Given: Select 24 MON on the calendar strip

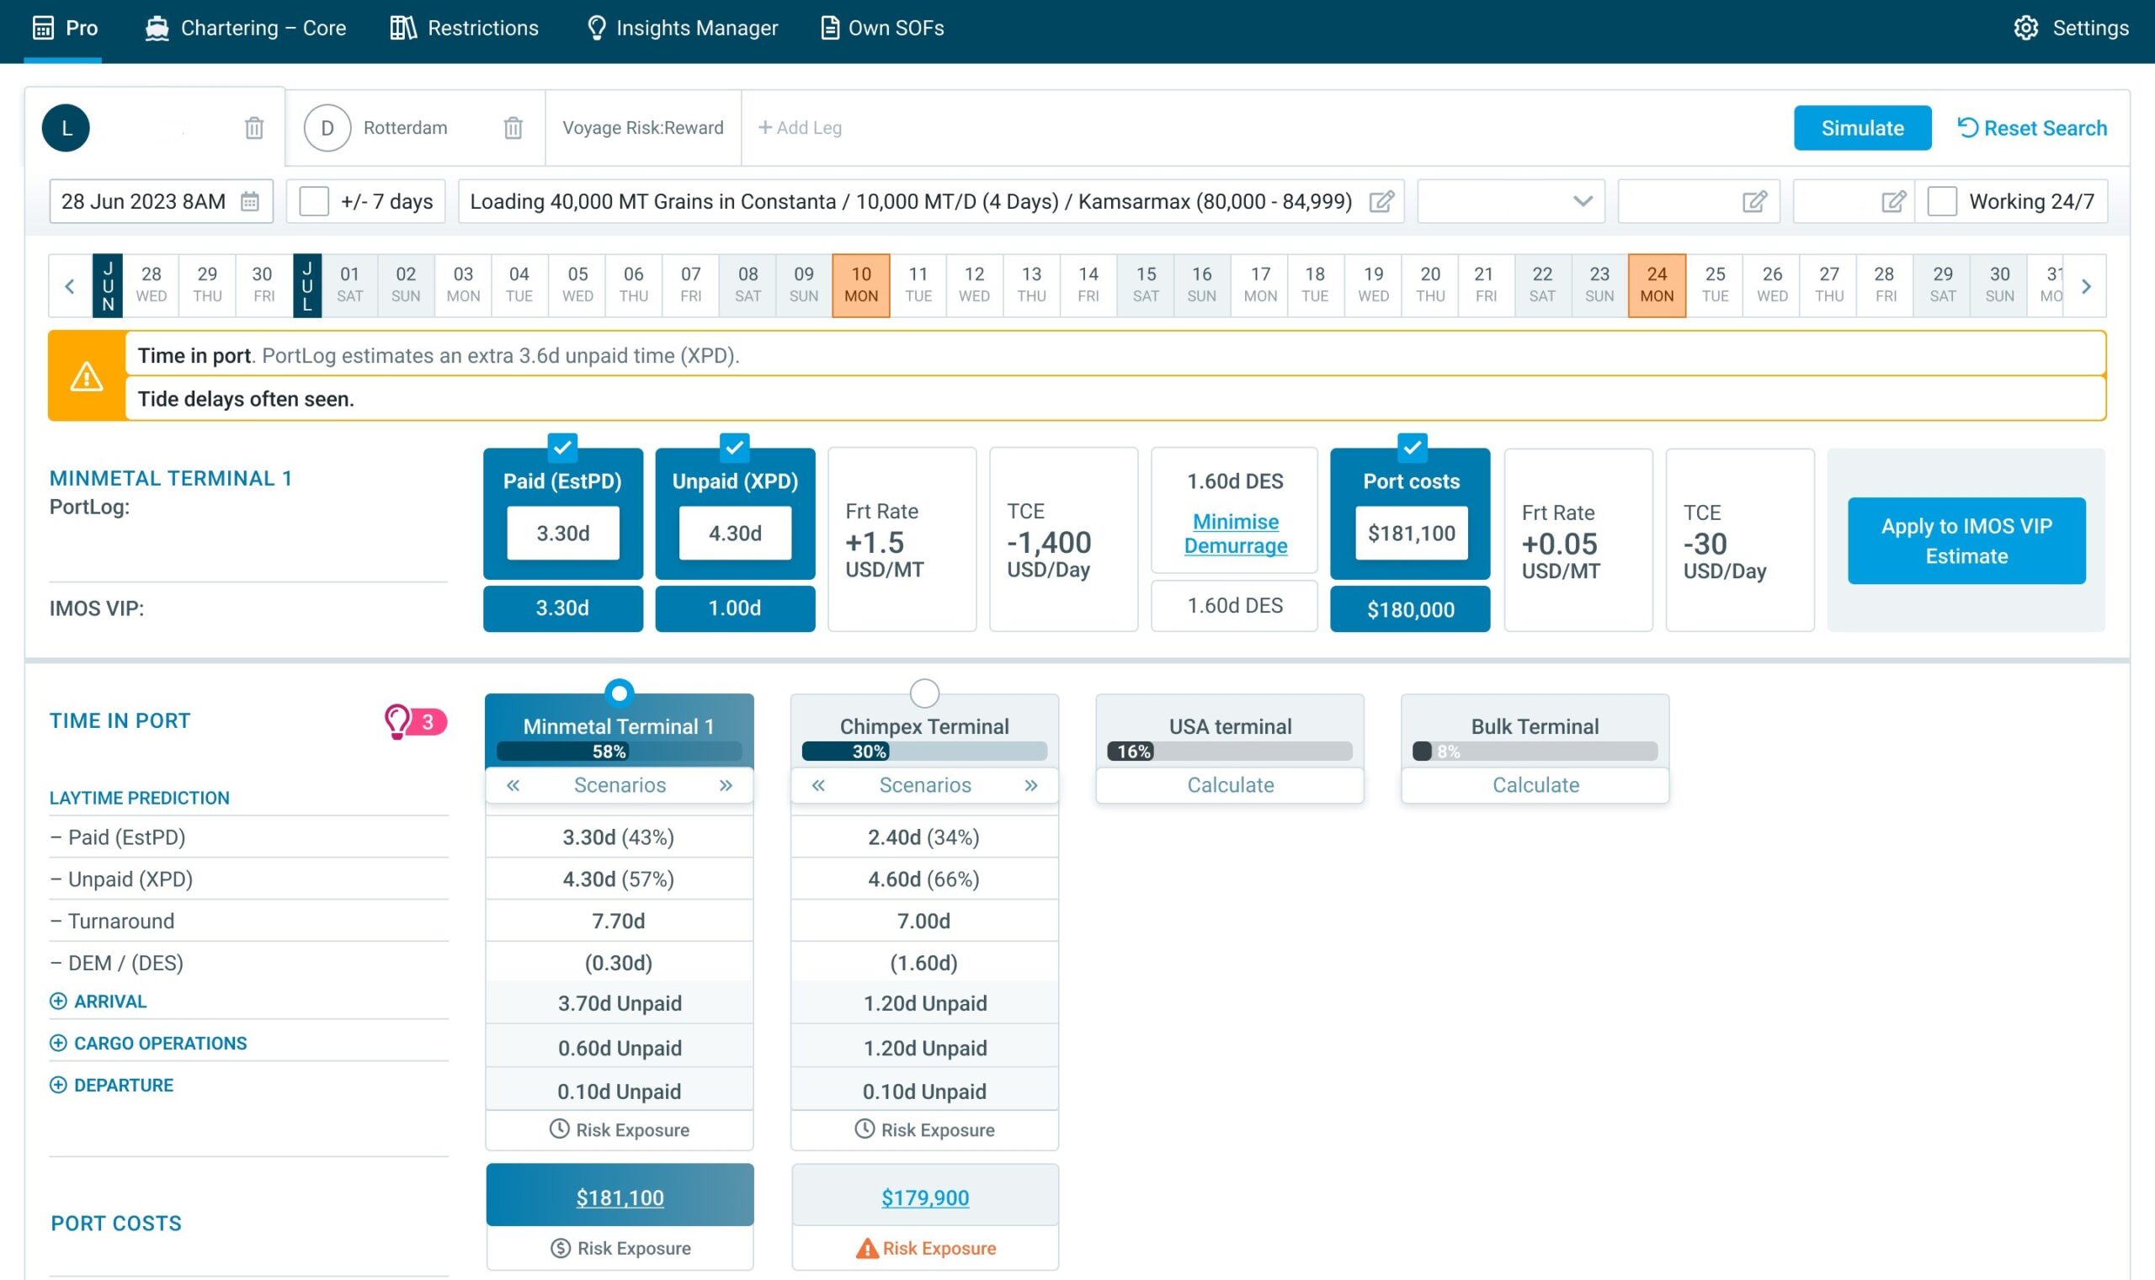Looking at the screenshot, I should click(1656, 285).
